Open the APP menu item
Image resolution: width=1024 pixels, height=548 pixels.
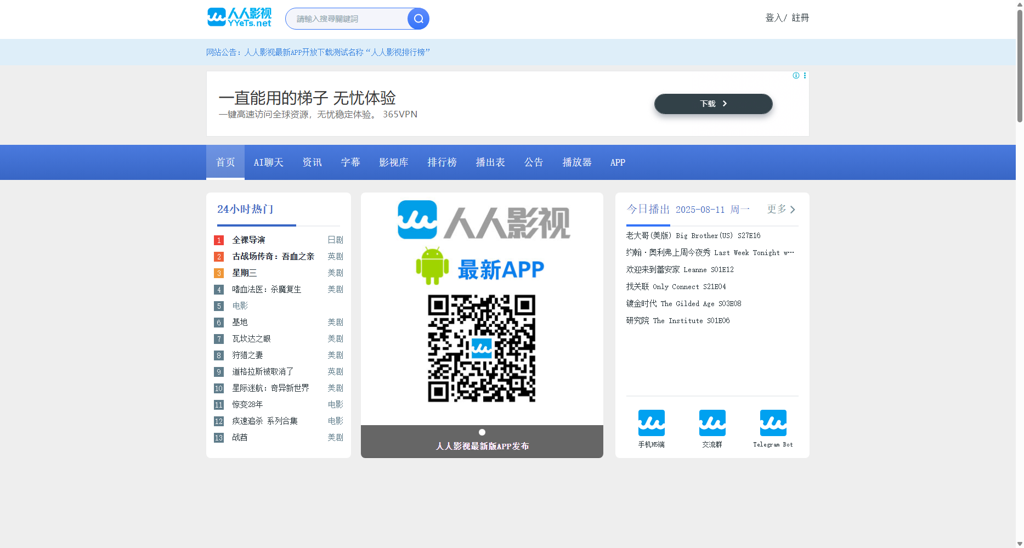[618, 162]
